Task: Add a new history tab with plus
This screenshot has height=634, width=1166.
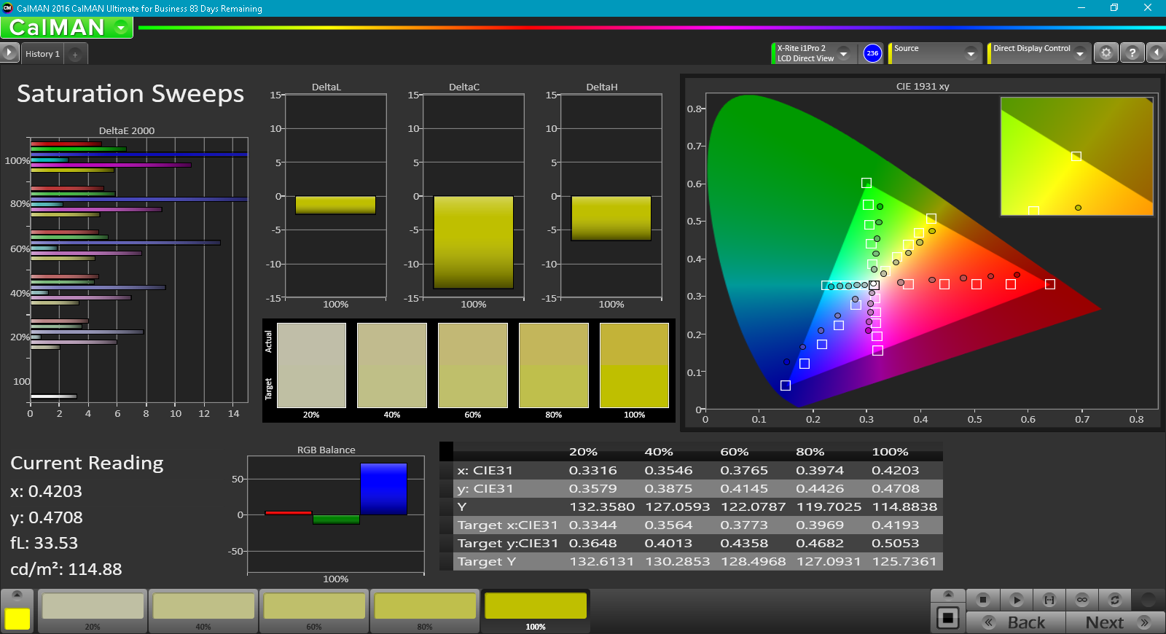Action: point(75,55)
